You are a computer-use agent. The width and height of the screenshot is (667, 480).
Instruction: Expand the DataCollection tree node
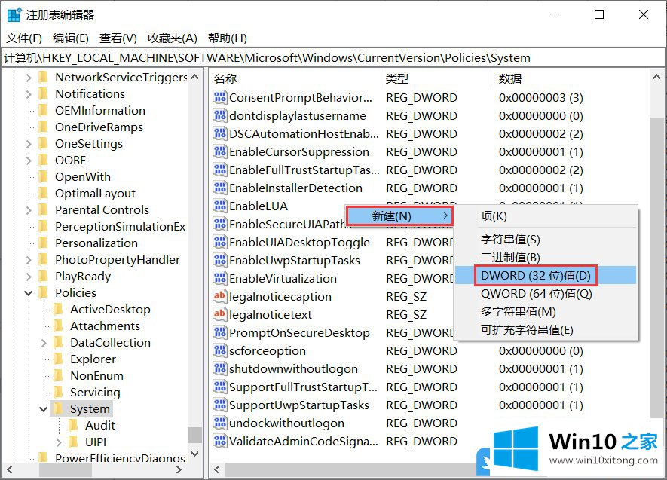point(44,343)
